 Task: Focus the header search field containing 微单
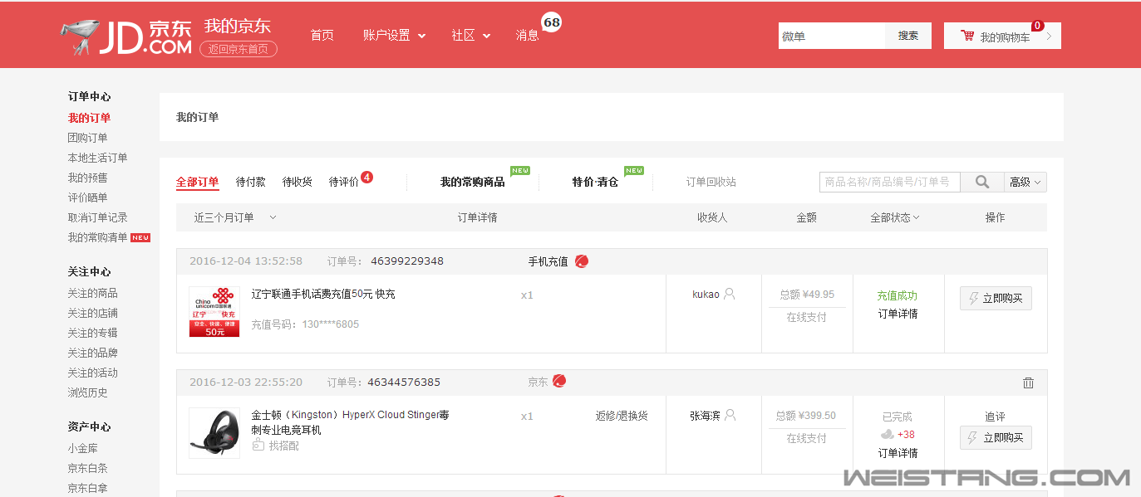pyautogui.click(x=832, y=36)
